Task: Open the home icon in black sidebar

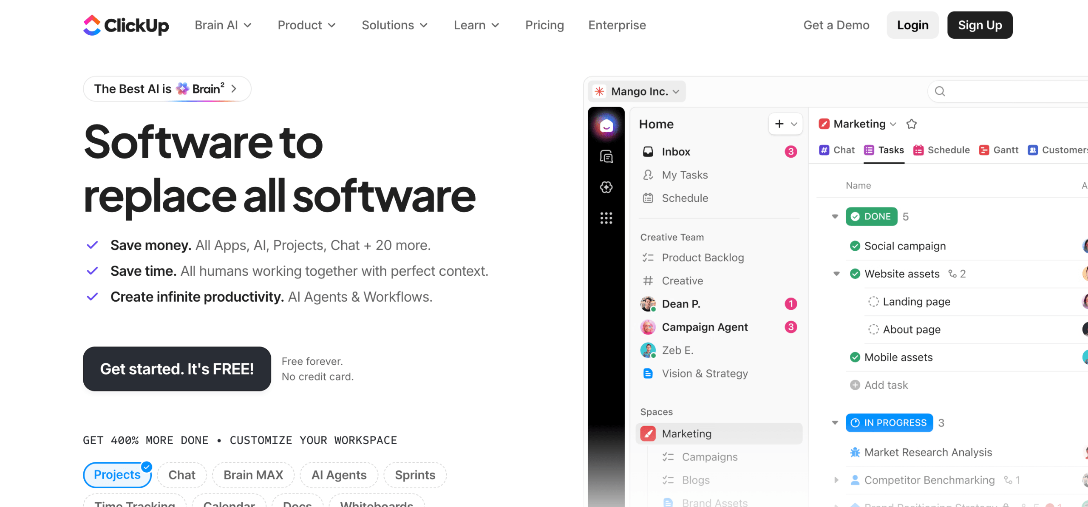Action: (606, 125)
